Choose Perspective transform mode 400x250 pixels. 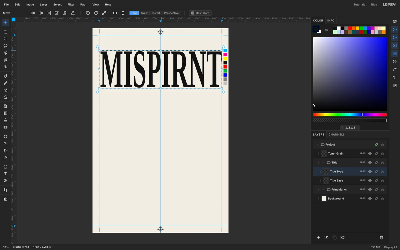click(x=171, y=13)
